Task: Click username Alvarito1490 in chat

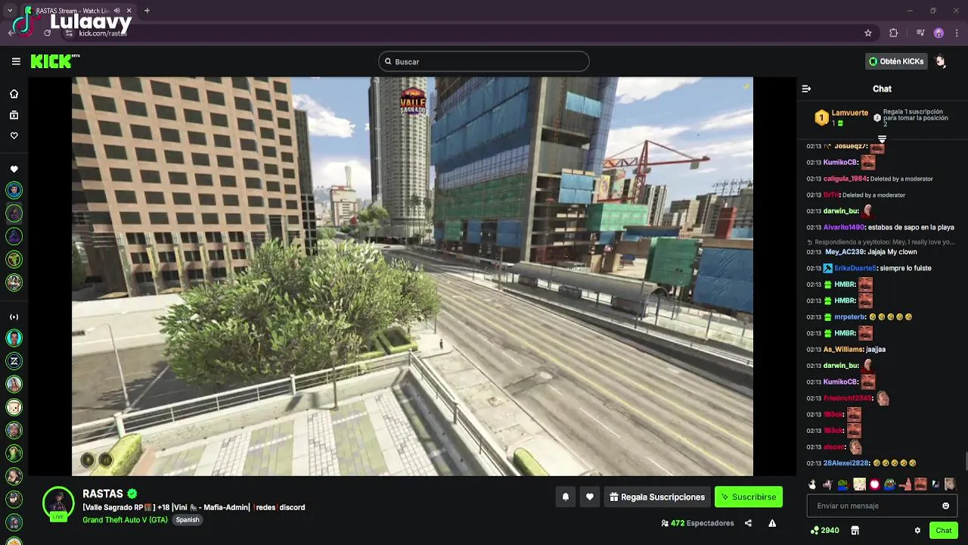Action: [x=844, y=227]
